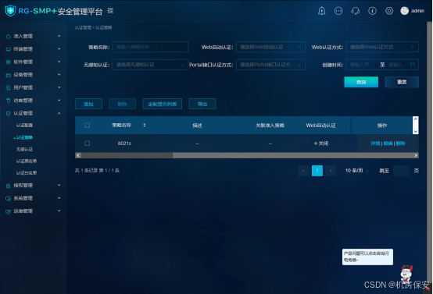Click the 认证管理 breadcrumb link

pyautogui.click(x=83, y=27)
